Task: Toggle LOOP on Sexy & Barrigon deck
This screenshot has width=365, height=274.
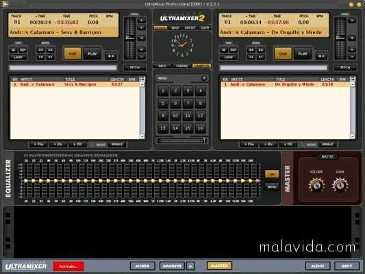Action: (x=18, y=57)
